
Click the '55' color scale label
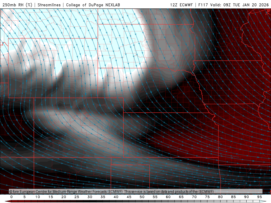click(155, 197)
